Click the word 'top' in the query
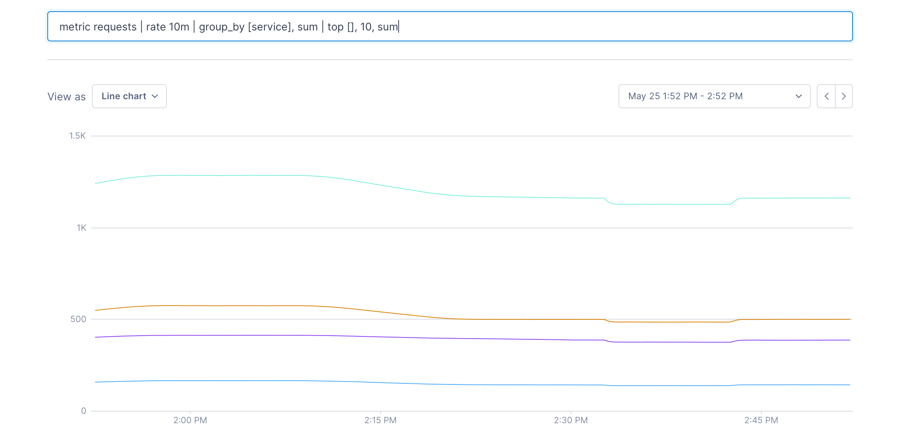This screenshot has width=907, height=448. [335, 27]
